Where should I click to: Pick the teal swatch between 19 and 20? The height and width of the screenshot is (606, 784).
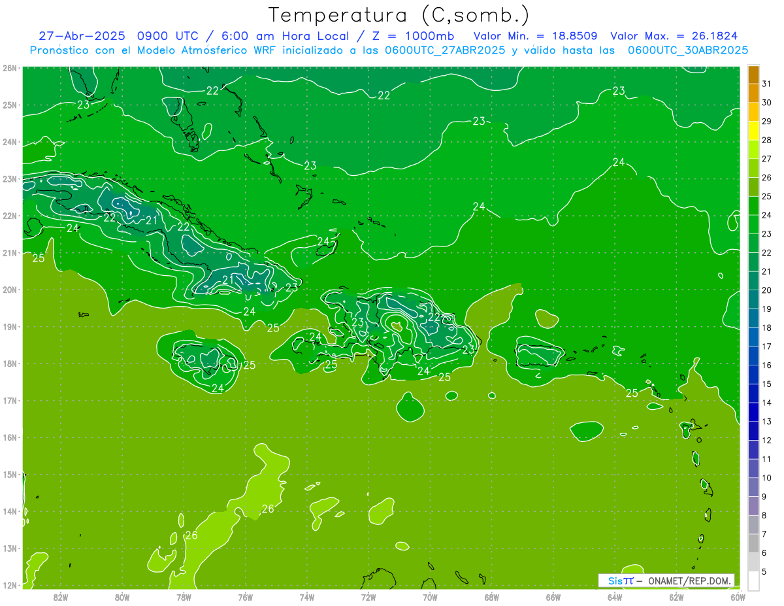pyautogui.click(x=753, y=299)
